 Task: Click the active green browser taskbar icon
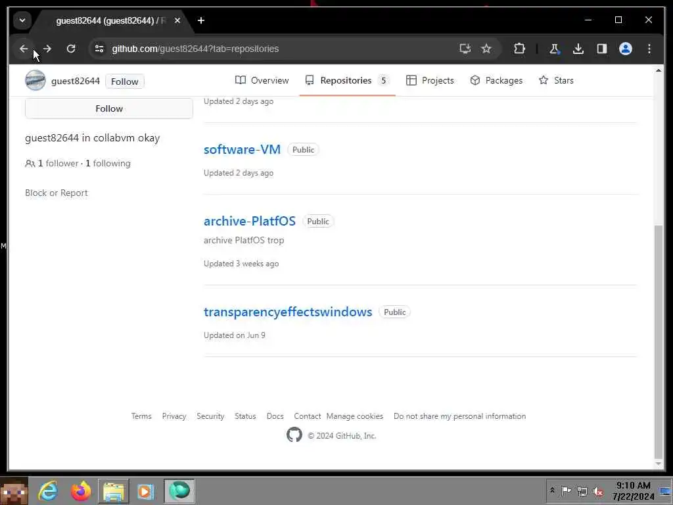179,491
